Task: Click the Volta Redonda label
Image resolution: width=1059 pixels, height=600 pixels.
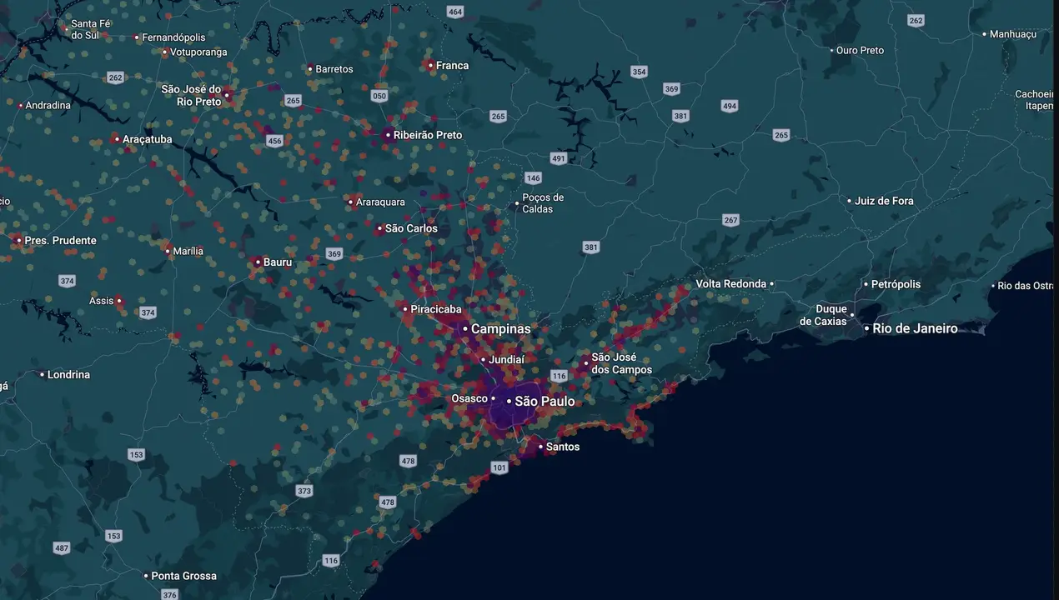Action: click(x=731, y=284)
